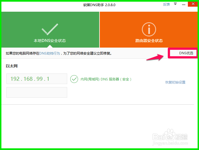Minimize the 软媒DNS助手 window
The height and width of the screenshot is (150, 199).
(183, 4)
